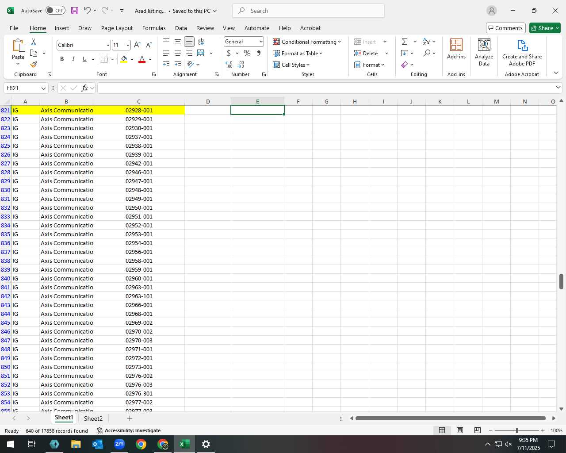Increase font size with large A icon
The image size is (566, 453).
137,45
